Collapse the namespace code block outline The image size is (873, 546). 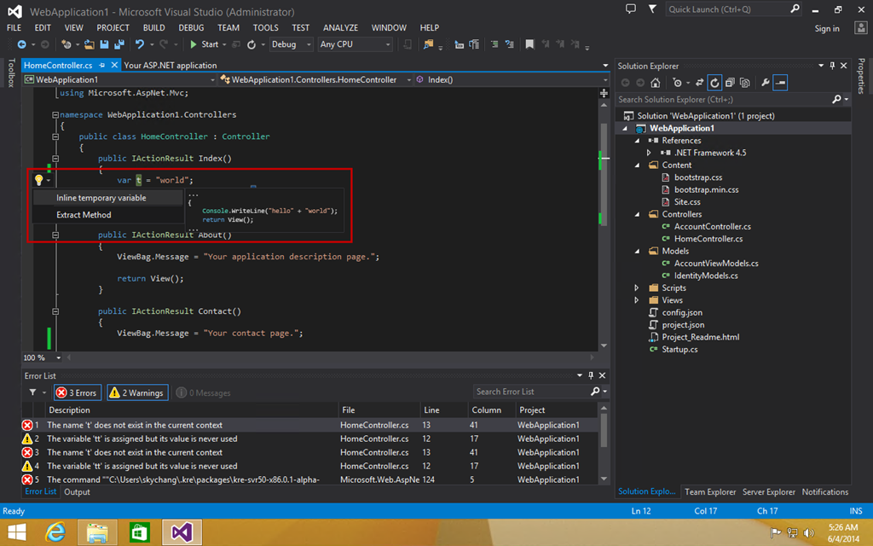[55, 115]
